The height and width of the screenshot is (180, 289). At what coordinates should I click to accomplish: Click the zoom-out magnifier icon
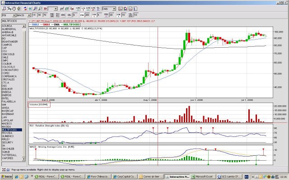40,9
